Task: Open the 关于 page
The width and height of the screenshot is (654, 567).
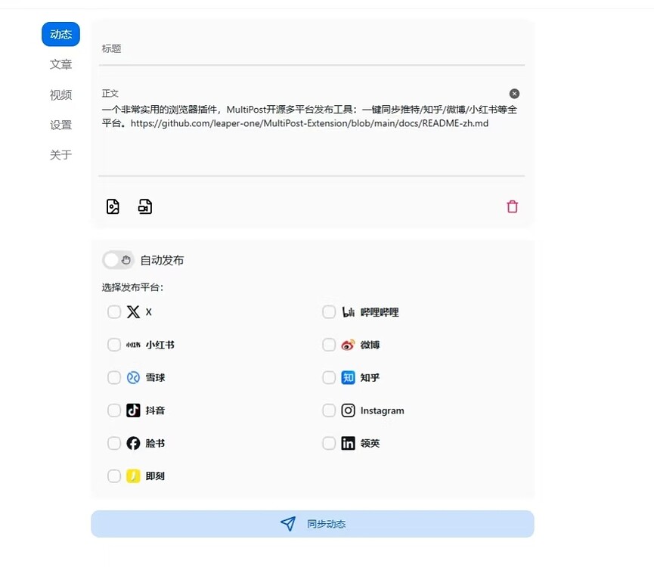Action: point(61,155)
